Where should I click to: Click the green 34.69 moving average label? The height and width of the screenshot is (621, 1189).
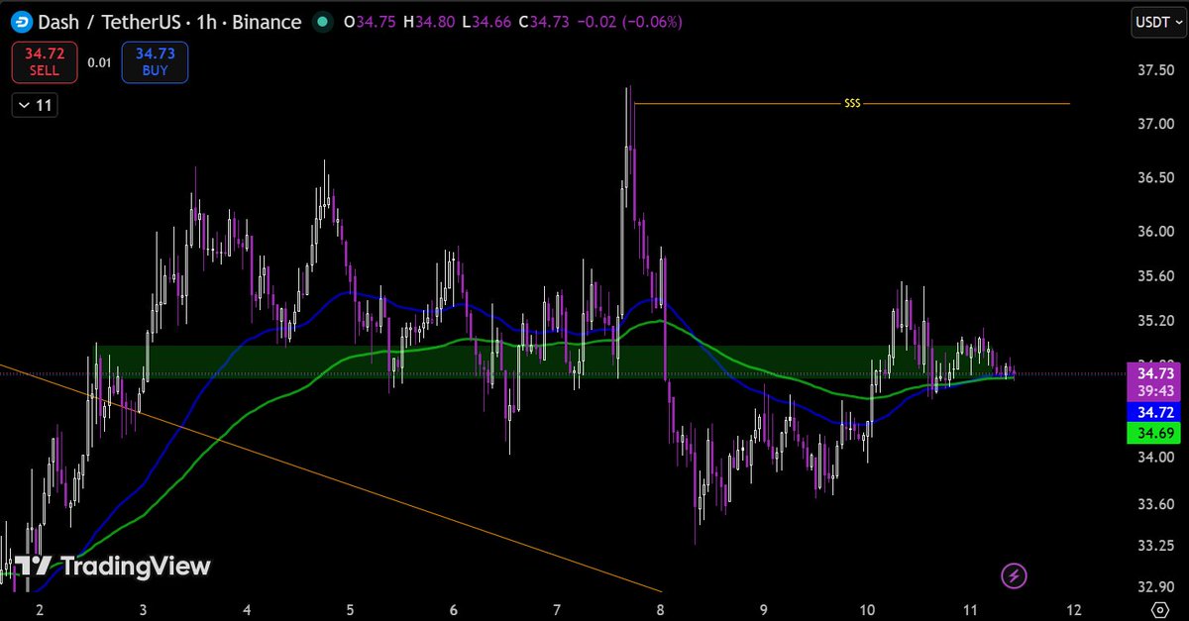(1155, 433)
